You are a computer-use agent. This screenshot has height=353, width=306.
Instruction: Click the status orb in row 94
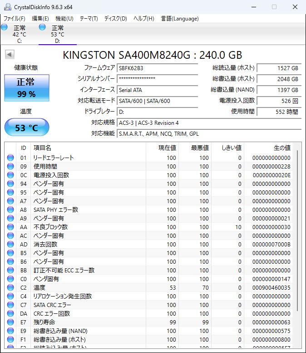point(10,184)
